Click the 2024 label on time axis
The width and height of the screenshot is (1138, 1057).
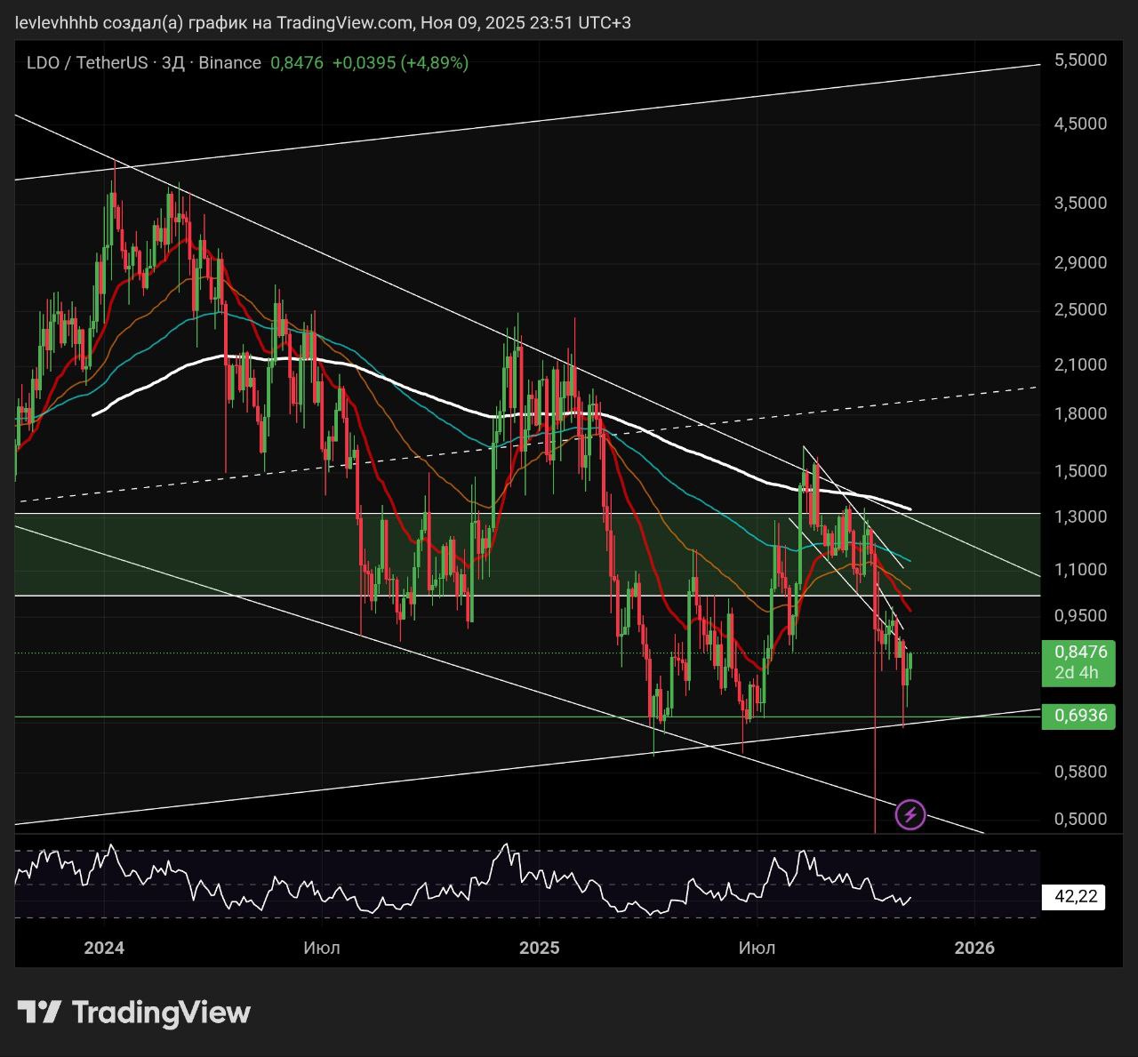click(x=104, y=948)
